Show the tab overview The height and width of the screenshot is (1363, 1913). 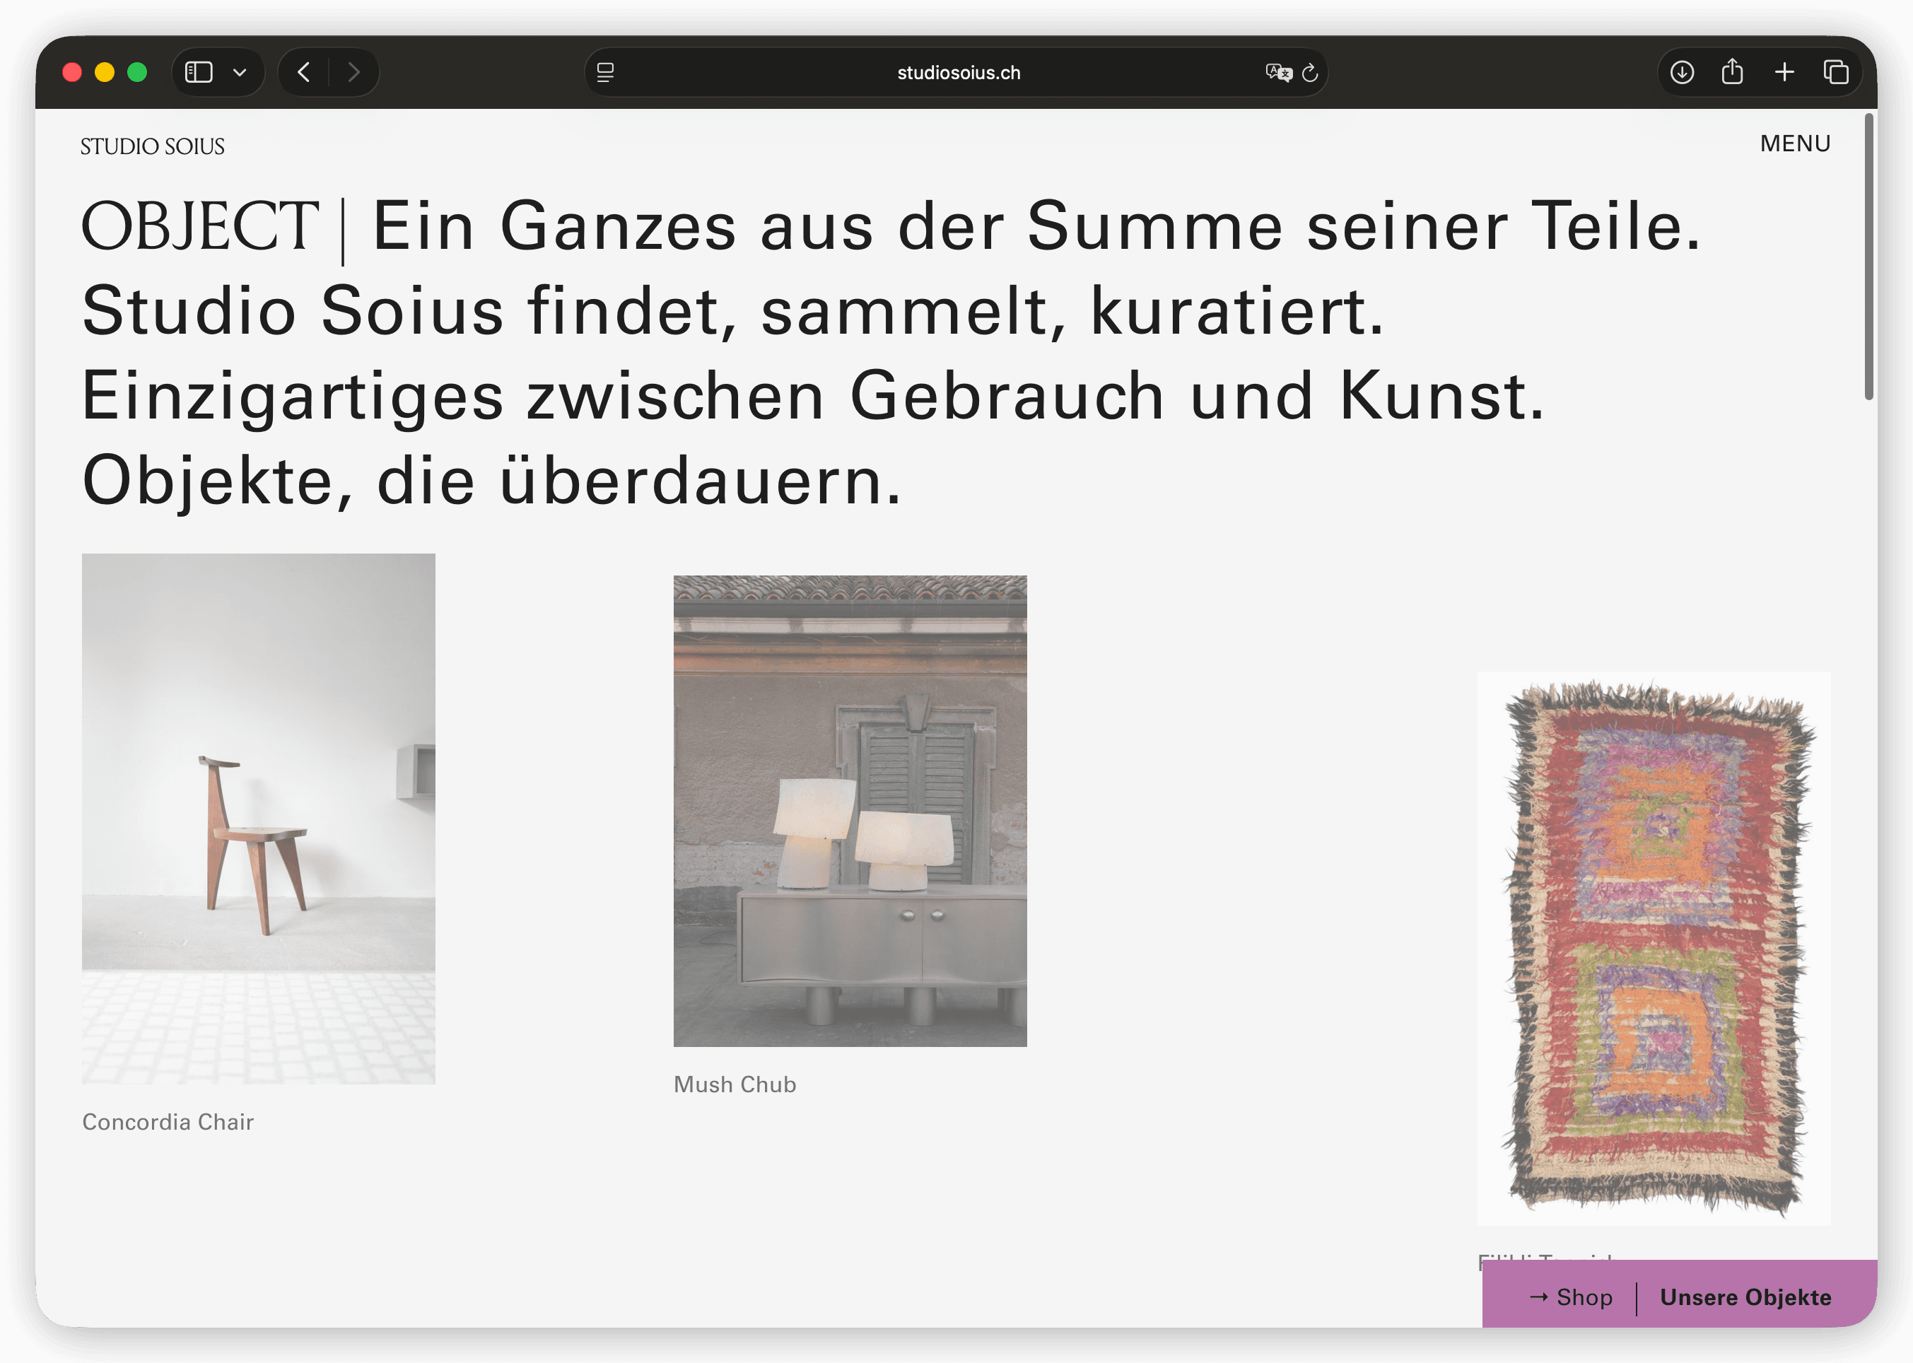(x=1836, y=72)
